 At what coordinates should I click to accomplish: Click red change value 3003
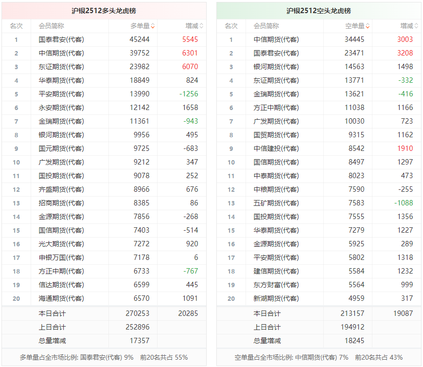coord(405,39)
